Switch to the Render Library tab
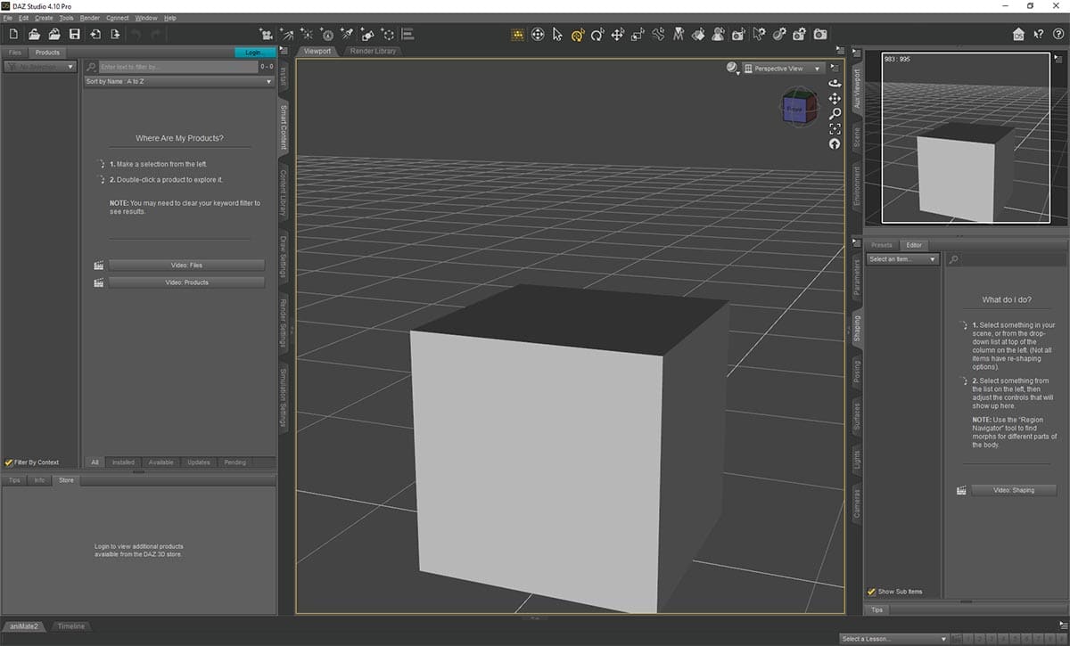This screenshot has width=1070, height=646. tap(372, 51)
